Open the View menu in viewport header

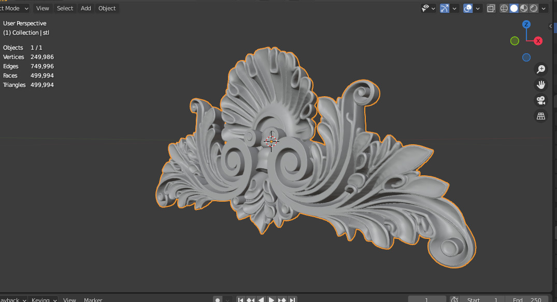pos(42,8)
